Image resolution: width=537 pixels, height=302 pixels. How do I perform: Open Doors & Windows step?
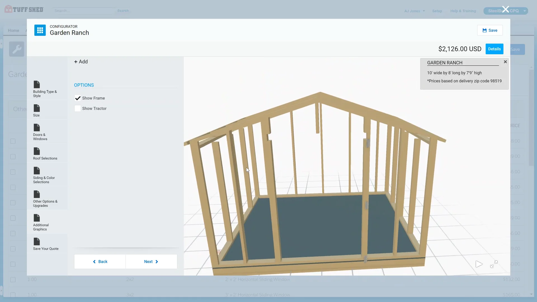(47, 132)
